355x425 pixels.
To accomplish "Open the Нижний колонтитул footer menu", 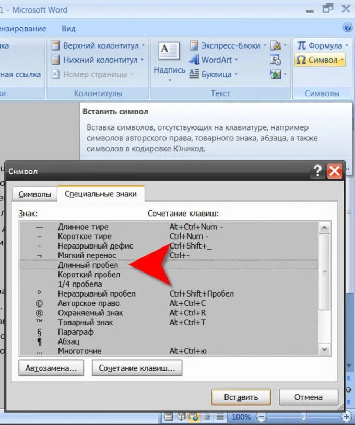I will [98, 60].
